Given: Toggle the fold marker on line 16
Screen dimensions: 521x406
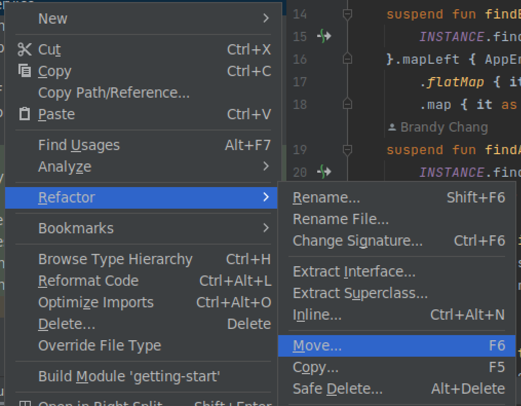Looking at the screenshot, I should tap(348, 59).
